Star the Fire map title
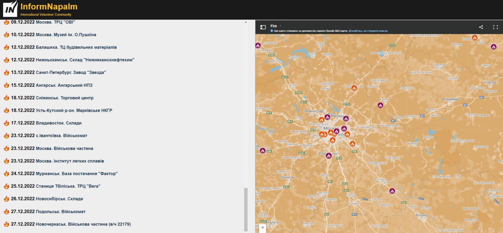Image resolution: width=503 pixels, height=233 pixels. [281, 26]
